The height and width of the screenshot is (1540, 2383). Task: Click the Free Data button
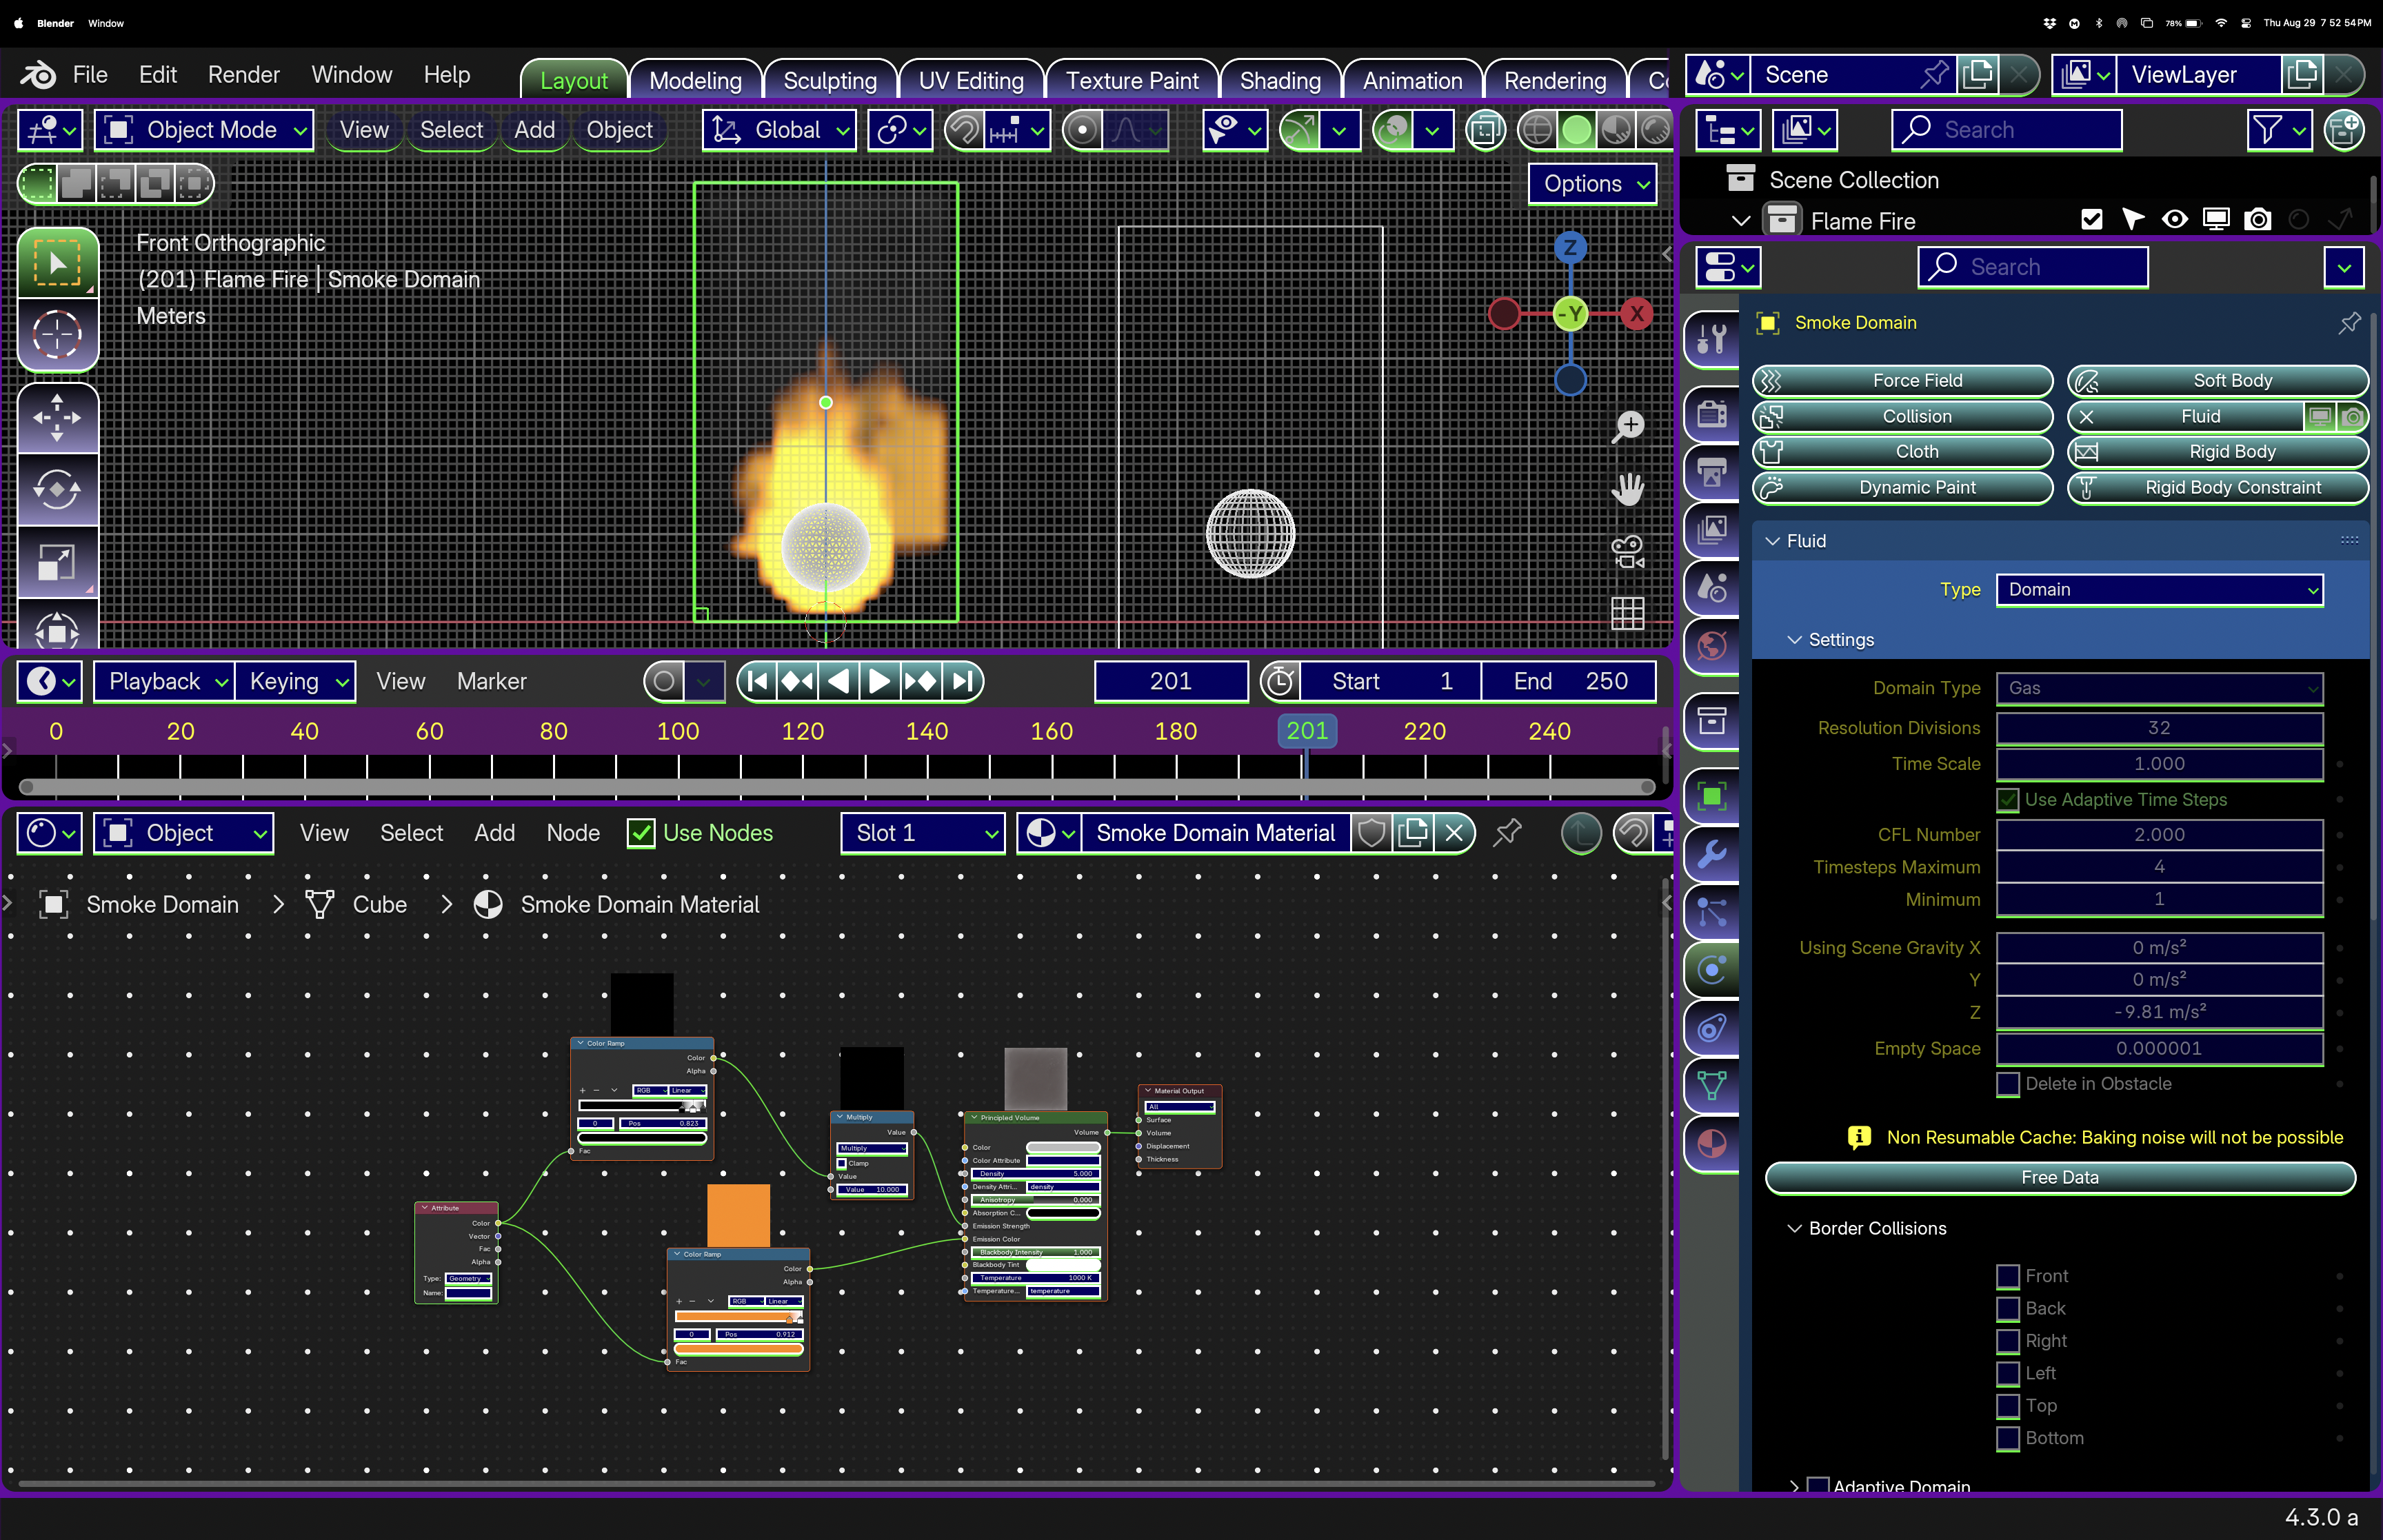click(x=2060, y=1178)
